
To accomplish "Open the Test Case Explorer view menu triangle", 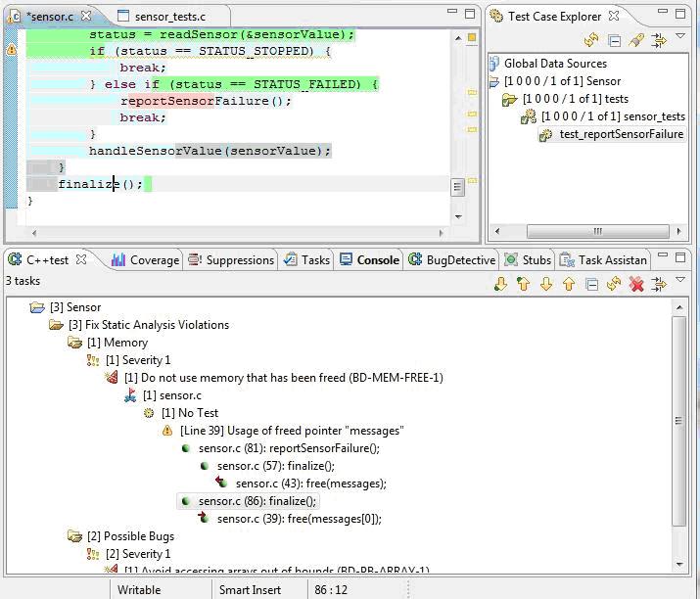I will (x=680, y=36).
